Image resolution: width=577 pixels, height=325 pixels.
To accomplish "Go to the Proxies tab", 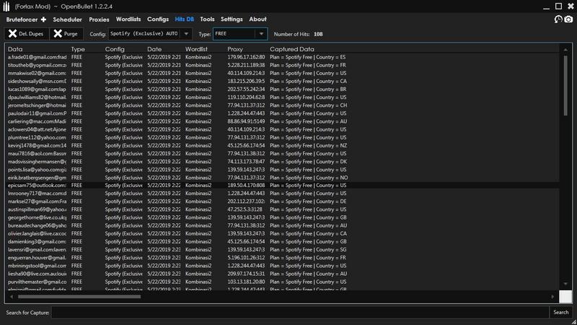I will tap(99, 19).
